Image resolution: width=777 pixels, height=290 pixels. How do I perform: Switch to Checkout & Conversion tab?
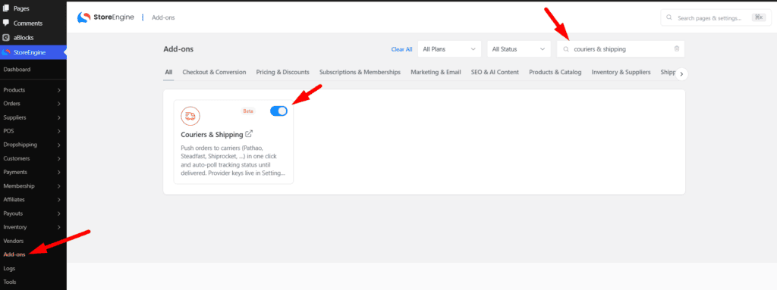pos(214,72)
